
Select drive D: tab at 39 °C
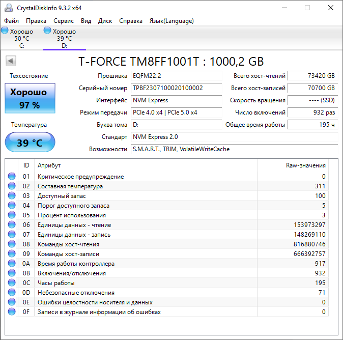pyautogui.click(x=64, y=38)
